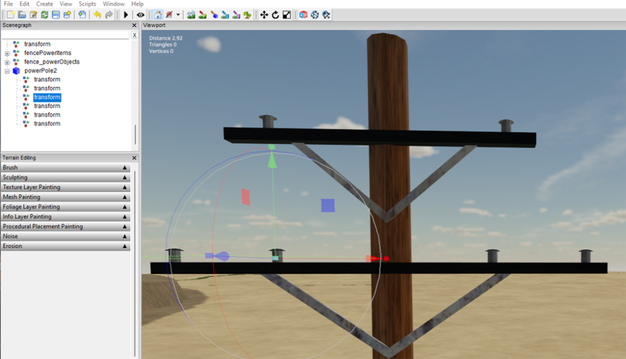The width and height of the screenshot is (626, 359).
Task: Click the green reload icon in the toolbar
Action: point(44,14)
